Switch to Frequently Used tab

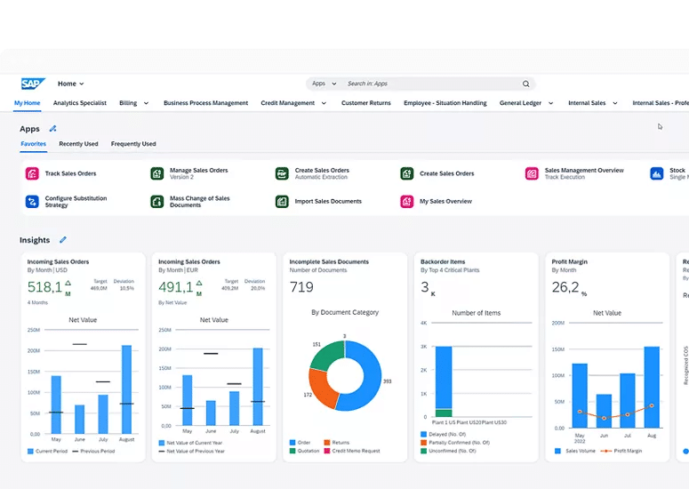click(x=133, y=144)
